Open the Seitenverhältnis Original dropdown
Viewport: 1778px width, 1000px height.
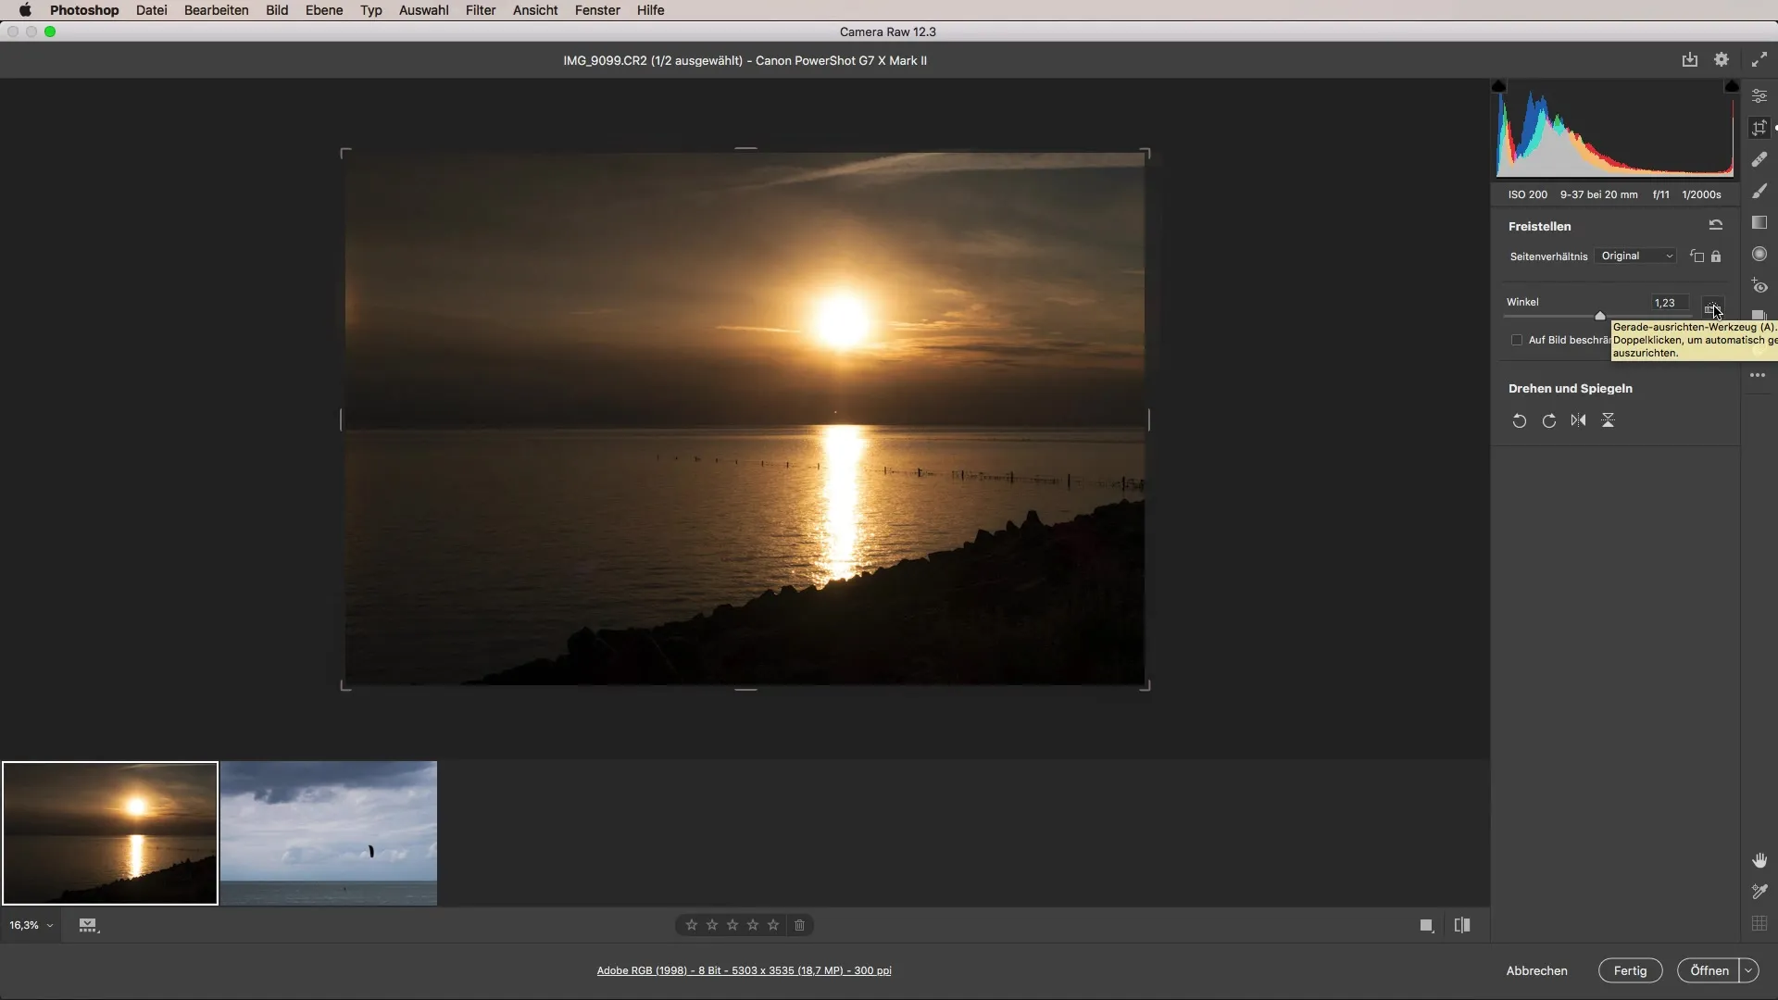(x=1636, y=256)
